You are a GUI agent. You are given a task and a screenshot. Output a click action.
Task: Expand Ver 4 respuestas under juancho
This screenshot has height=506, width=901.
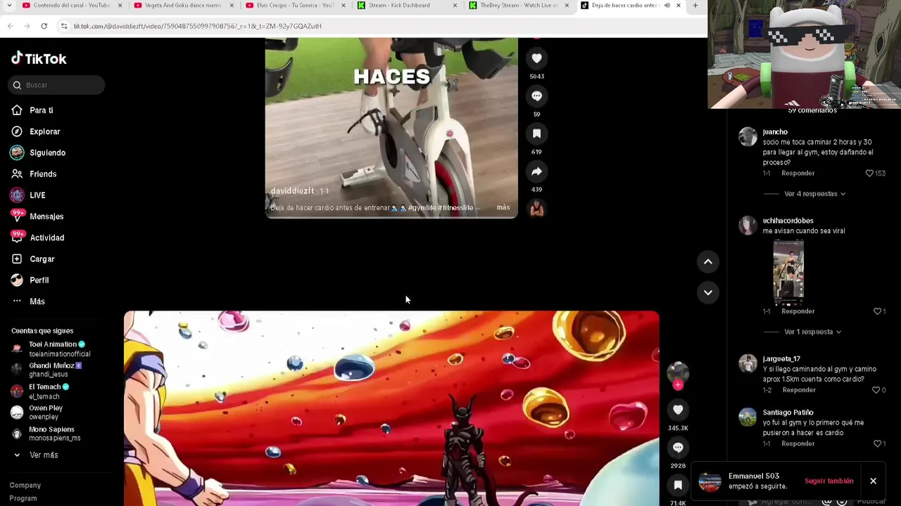(814, 194)
